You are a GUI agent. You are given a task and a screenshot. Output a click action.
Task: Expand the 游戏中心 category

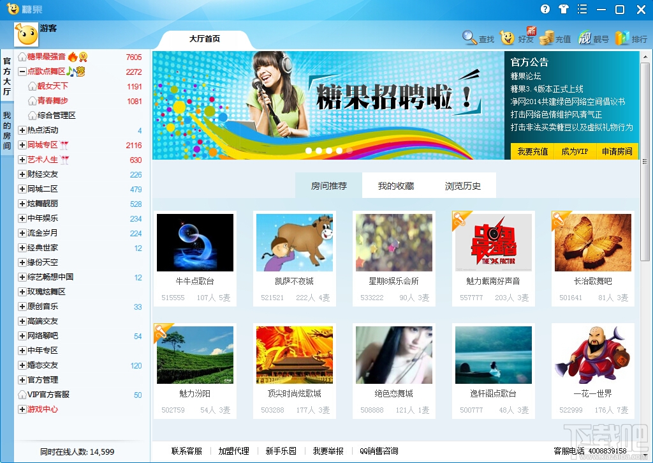[x=22, y=409]
